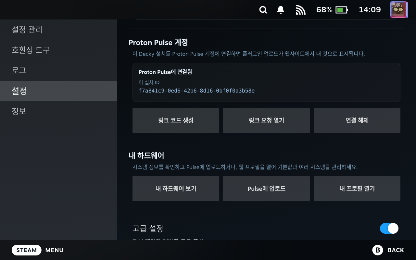Click the installation ID text f7a841c9
Viewport: 416px width, 260px height.
point(196,91)
